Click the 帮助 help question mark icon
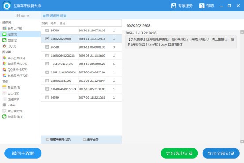Screen dimensions: 244x163 (202, 6)
